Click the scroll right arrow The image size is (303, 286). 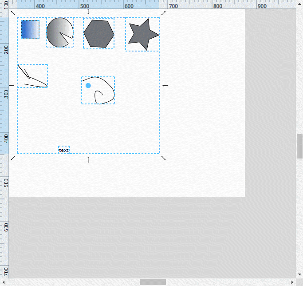click(x=292, y=282)
